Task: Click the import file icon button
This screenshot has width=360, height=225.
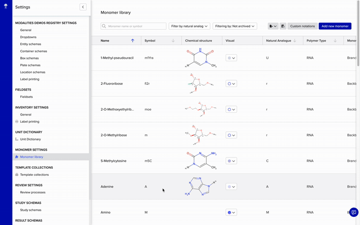Action: pyautogui.click(x=283, y=26)
